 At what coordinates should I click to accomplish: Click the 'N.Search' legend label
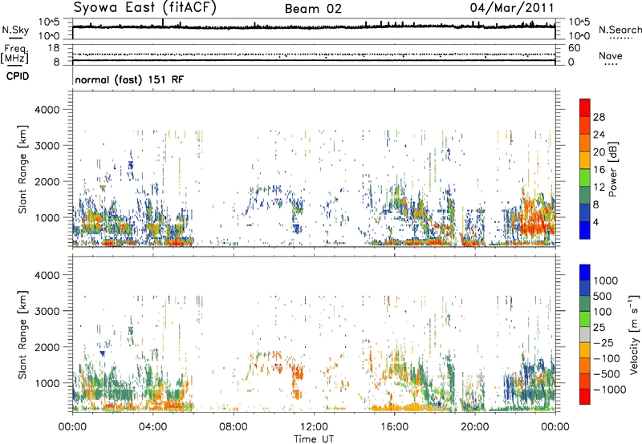coord(620,30)
